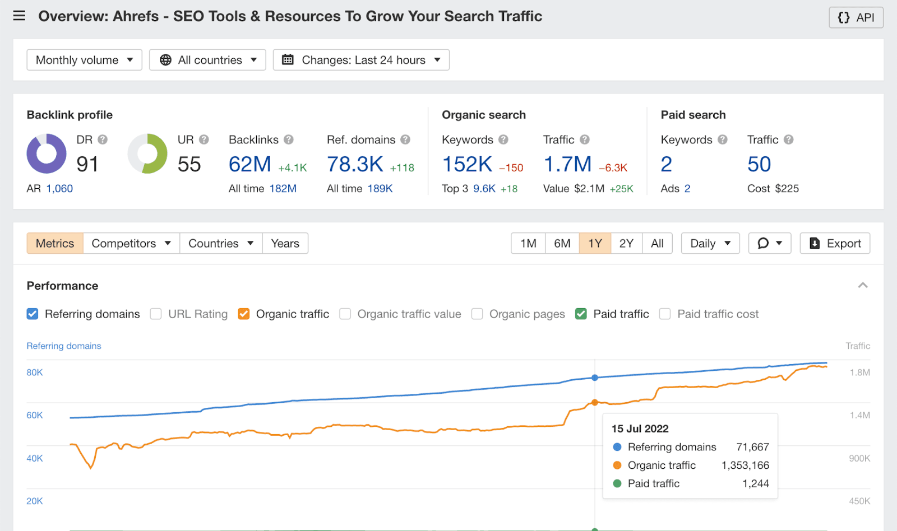Tick the Organic traffic value checkbox
This screenshot has height=531, width=897.
coord(345,314)
